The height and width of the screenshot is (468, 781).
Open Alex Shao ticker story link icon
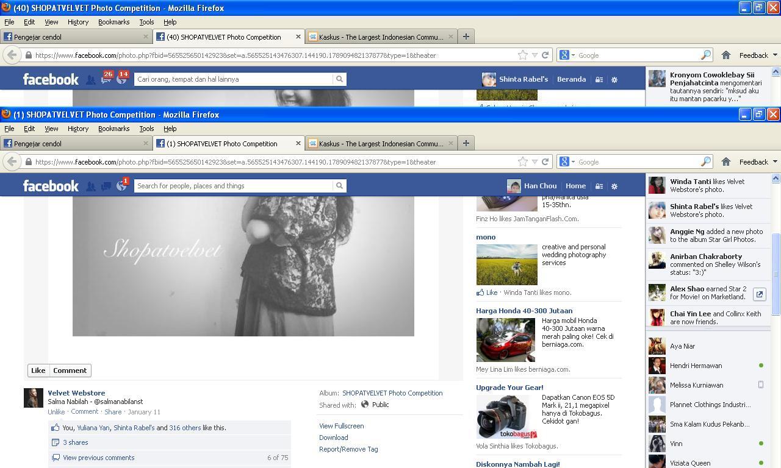click(759, 294)
